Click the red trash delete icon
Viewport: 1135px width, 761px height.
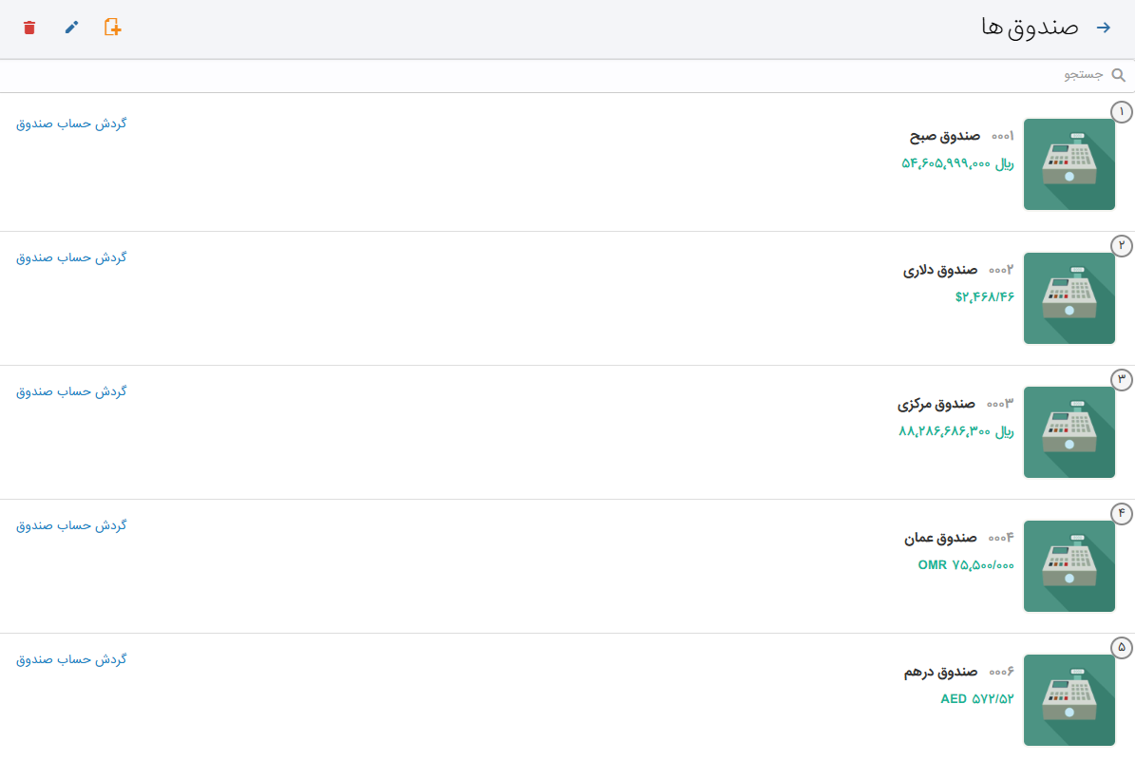pos(28,28)
